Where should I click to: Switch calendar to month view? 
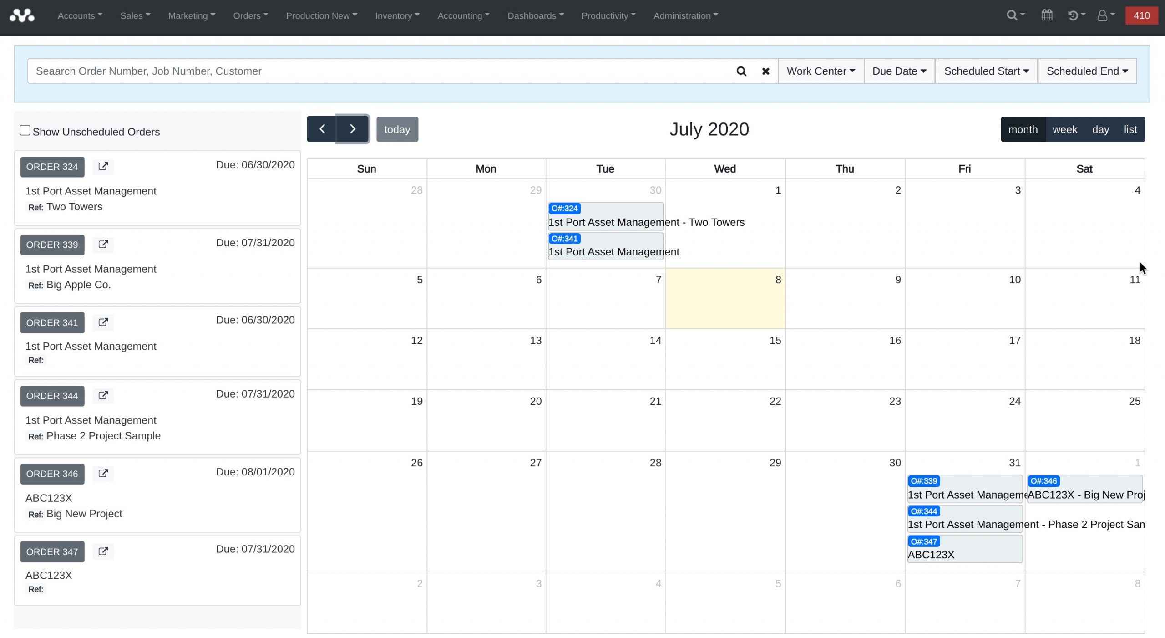click(x=1023, y=129)
